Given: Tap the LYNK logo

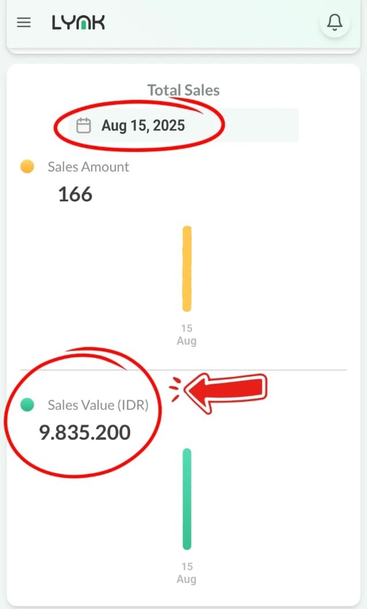Looking at the screenshot, I should click(x=79, y=22).
